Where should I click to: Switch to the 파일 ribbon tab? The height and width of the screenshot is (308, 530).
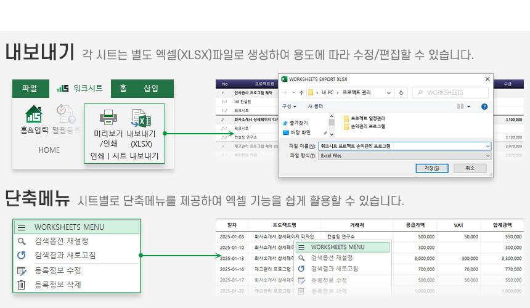(x=30, y=88)
